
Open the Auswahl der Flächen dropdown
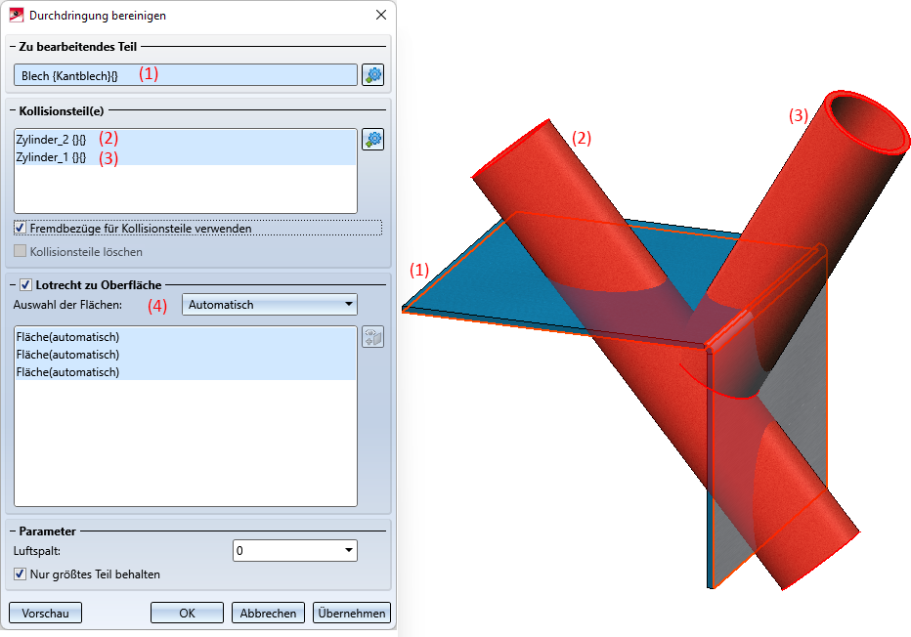(x=270, y=304)
